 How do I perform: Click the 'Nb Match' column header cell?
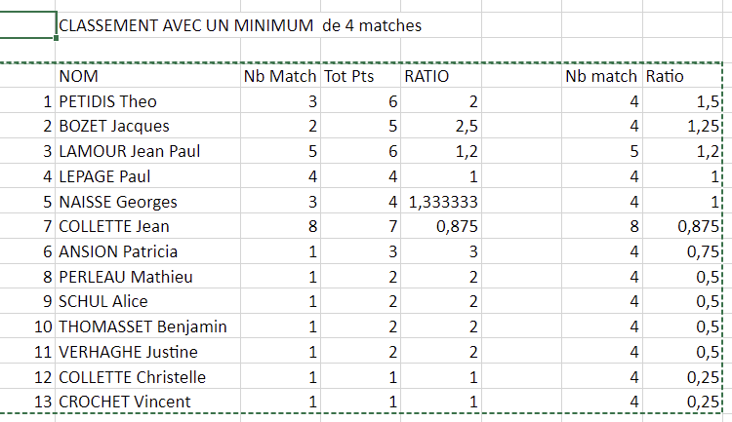(x=280, y=76)
